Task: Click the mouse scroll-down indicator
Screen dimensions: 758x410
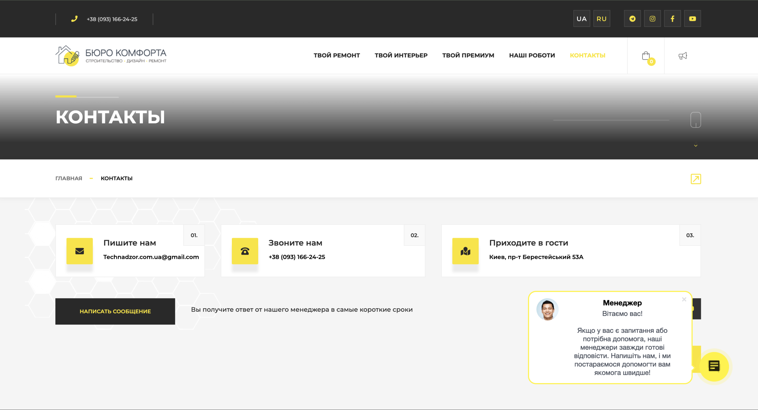Action: (696, 120)
